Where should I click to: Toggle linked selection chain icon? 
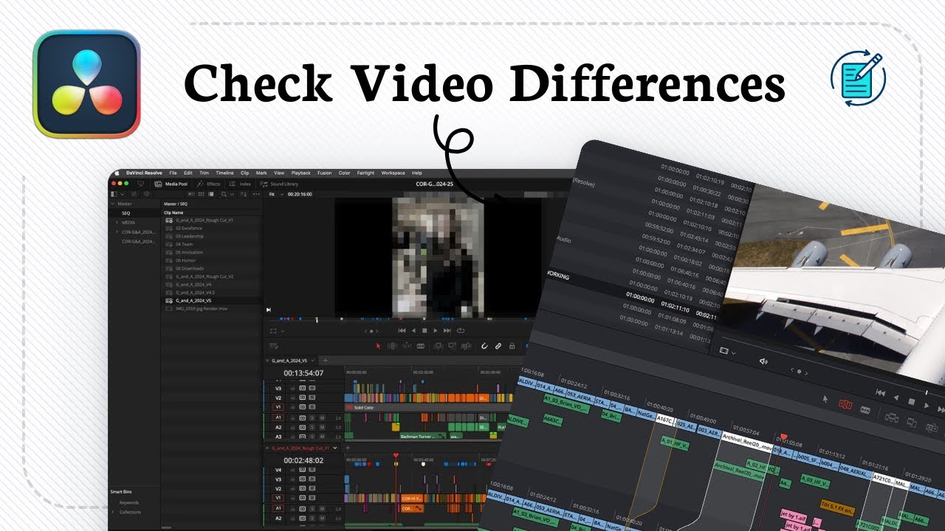pyautogui.click(x=498, y=346)
